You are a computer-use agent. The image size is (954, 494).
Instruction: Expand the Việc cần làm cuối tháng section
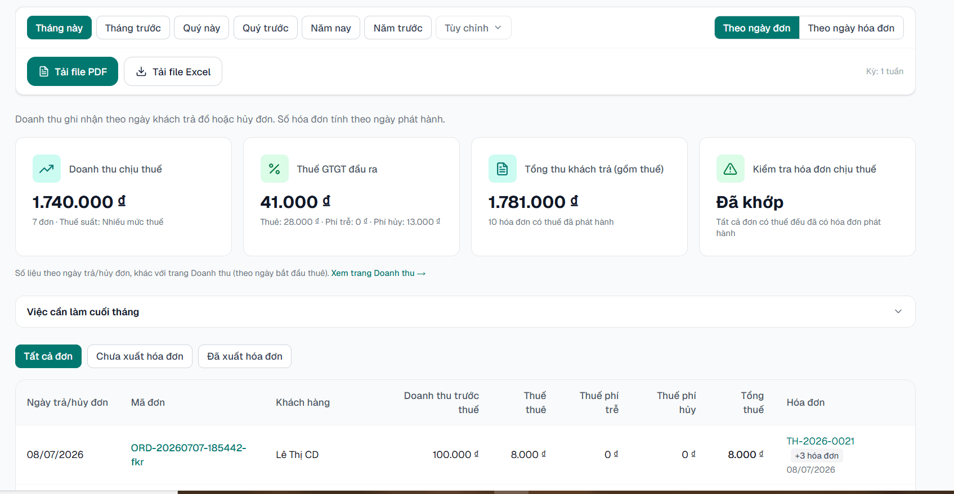pos(465,312)
